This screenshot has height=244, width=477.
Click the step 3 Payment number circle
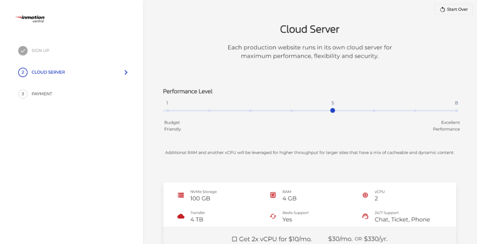(x=23, y=94)
